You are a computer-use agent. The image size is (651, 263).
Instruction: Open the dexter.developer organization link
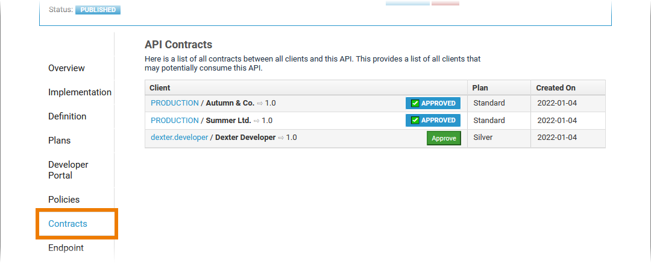pyautogui.click(x=179, y=138)
